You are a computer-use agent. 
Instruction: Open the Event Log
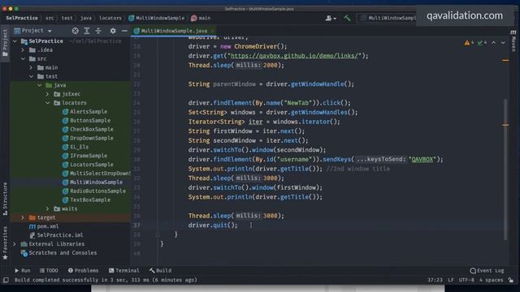click(487, 270)
